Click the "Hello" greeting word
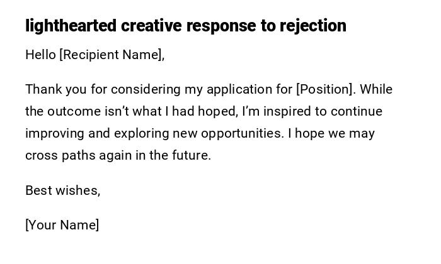Viewport: 441px width, 264px height. [x=40, y=55]
